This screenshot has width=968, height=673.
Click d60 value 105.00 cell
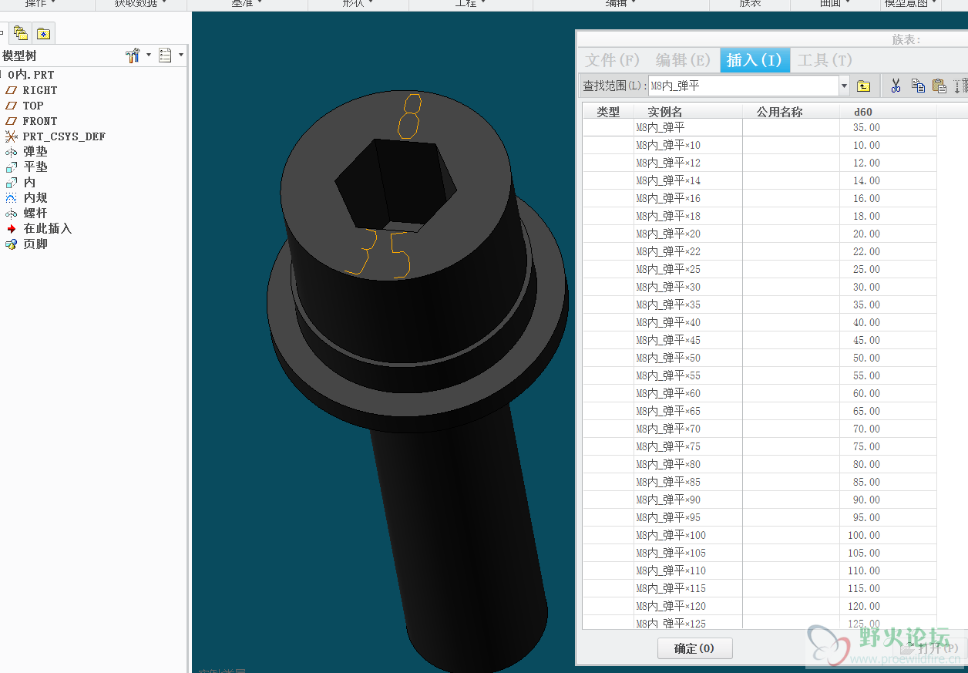[x=888, y=553]
